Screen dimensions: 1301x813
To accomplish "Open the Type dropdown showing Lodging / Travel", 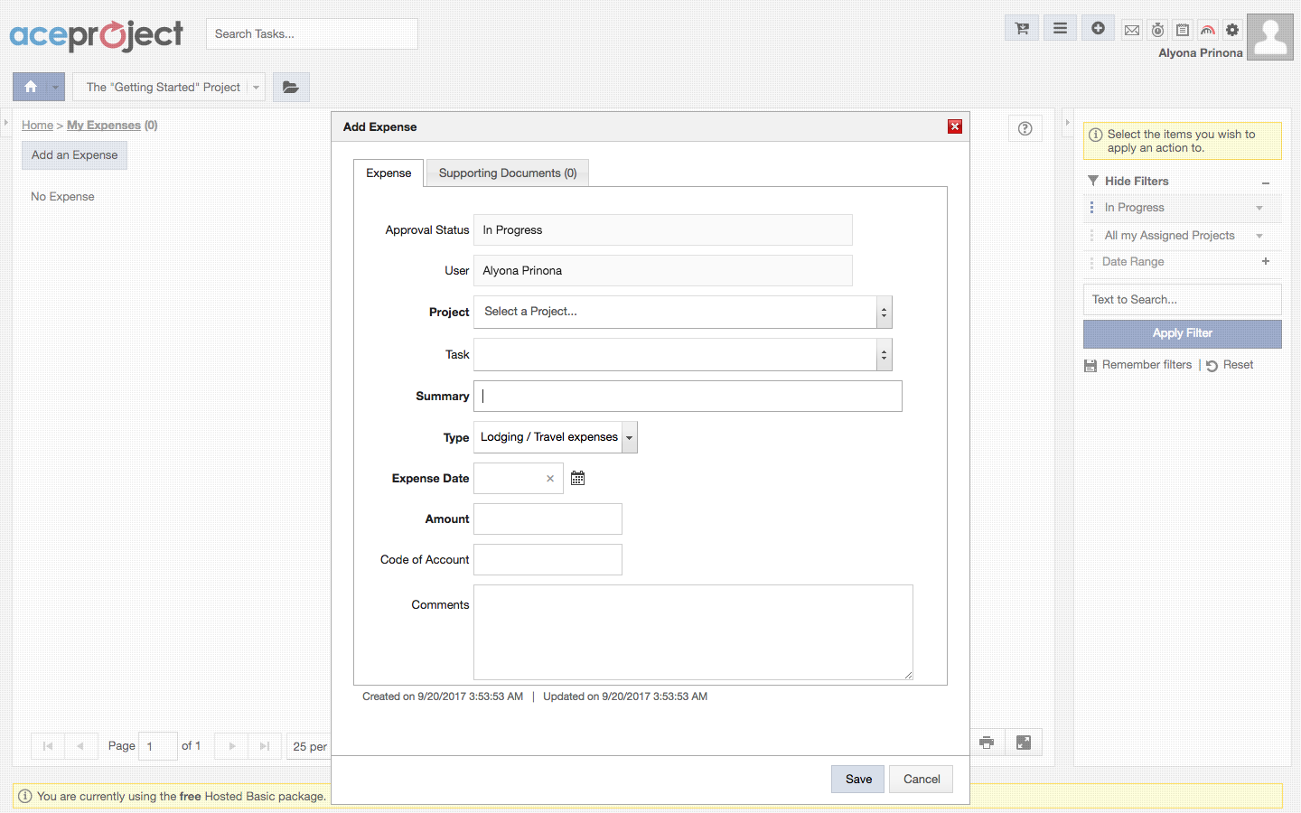I will pos(629,437).
